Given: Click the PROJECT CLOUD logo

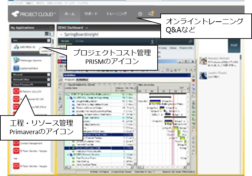Looking at the screenshot, I should [33, 14].
